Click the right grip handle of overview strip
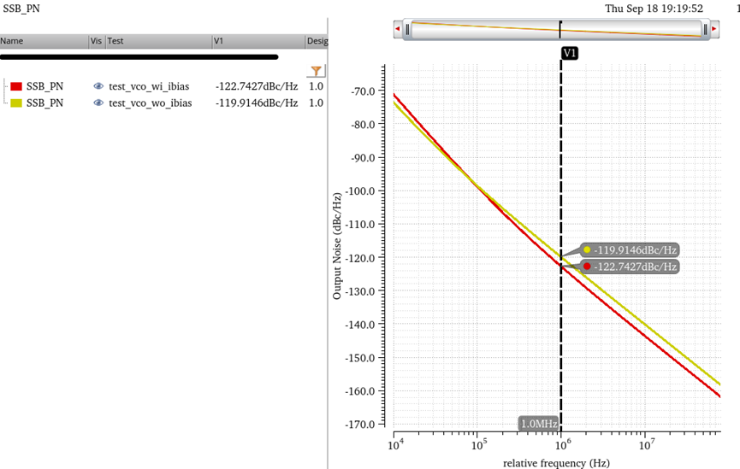This screenshot has height=469, width=740. point(705,29)
